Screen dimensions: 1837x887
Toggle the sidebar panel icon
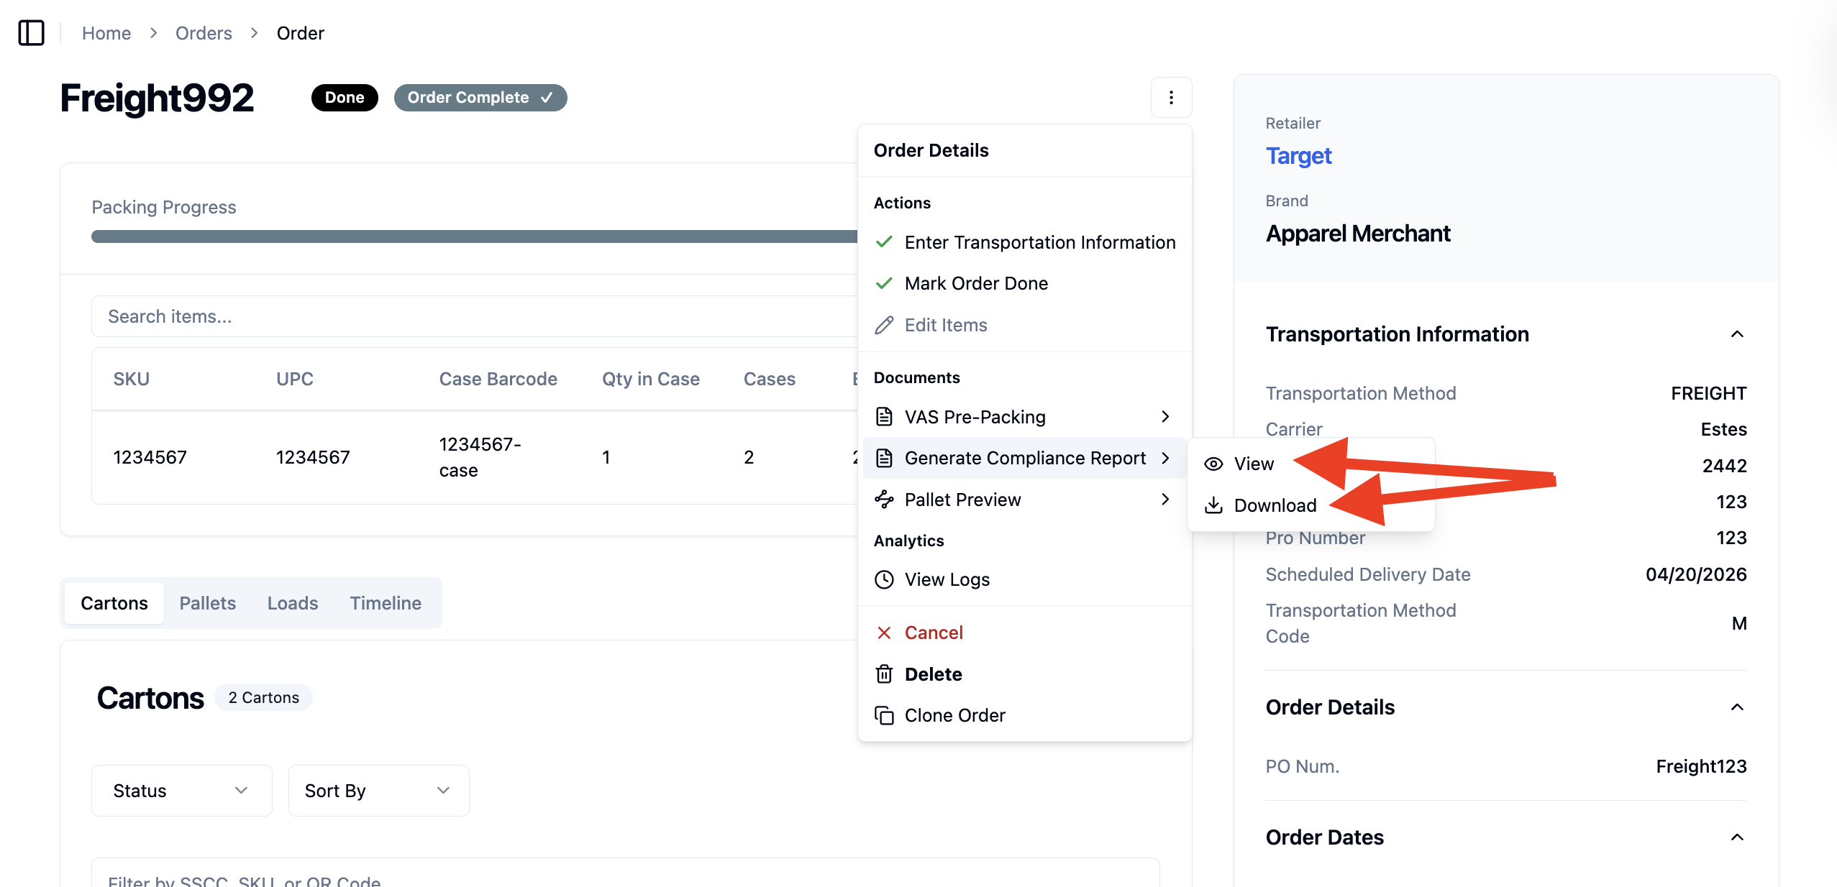pyautogui.click(x=31, y=33)
